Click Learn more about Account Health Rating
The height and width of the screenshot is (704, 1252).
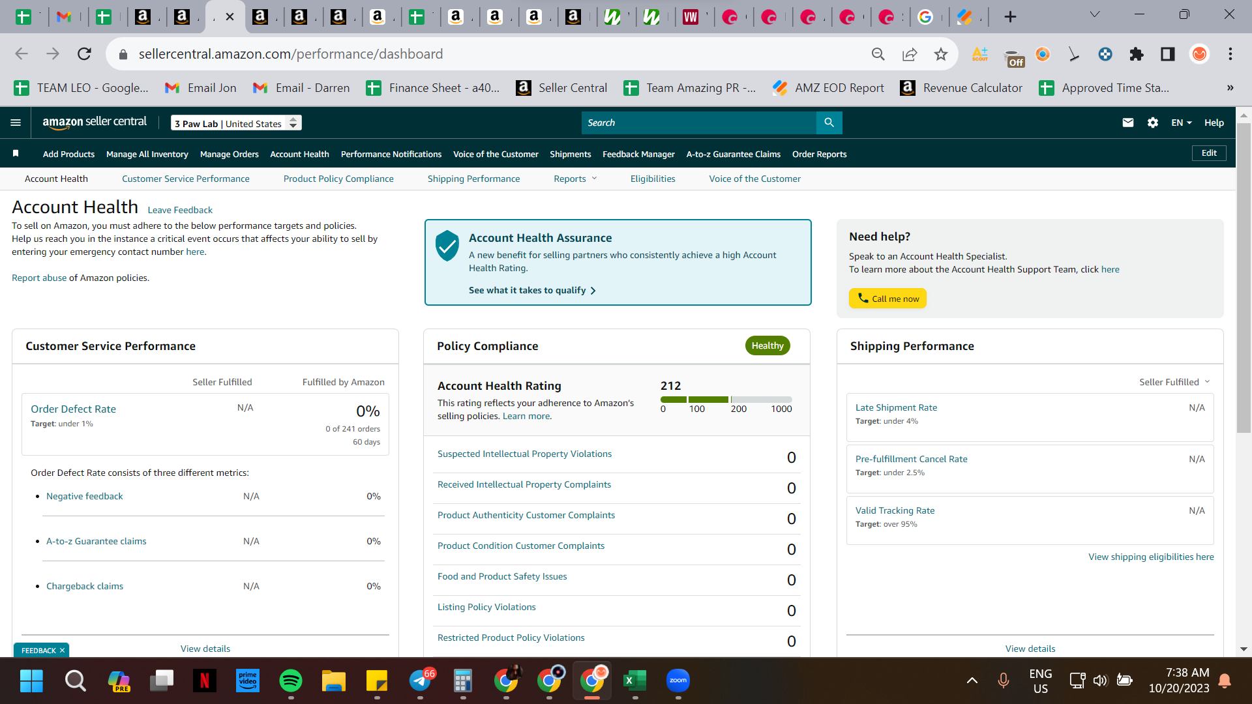[x=527, y=416]
